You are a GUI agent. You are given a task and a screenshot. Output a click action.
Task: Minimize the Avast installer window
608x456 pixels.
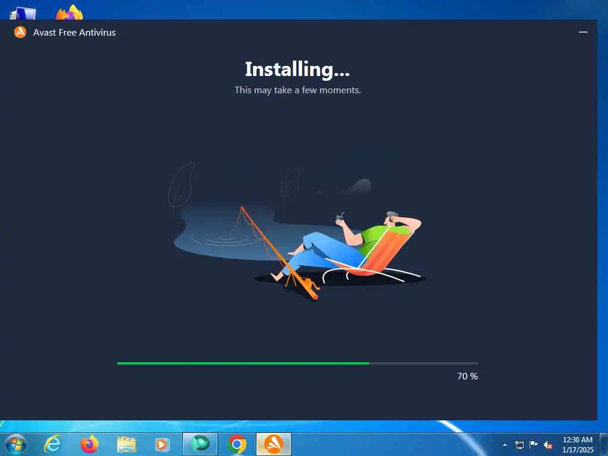coord(583,32)
